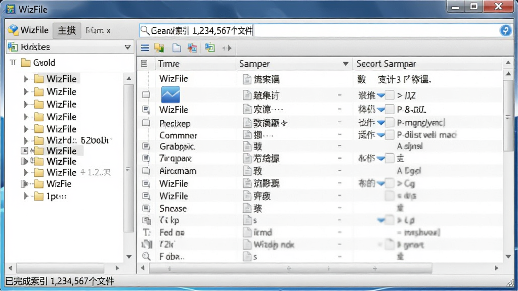518x291 pixels.
Task: Click the drive icon in Kinsbes combo box
Action: (13, 47)
